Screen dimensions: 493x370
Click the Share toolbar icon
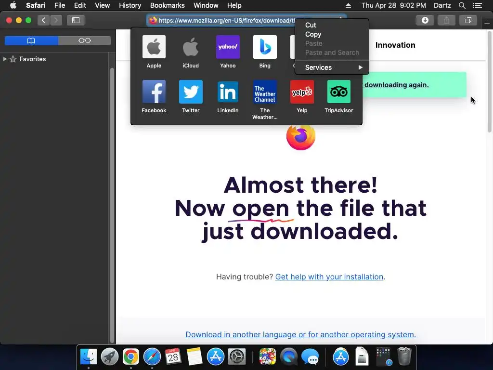pyautogui.click(x=446, y=20)
